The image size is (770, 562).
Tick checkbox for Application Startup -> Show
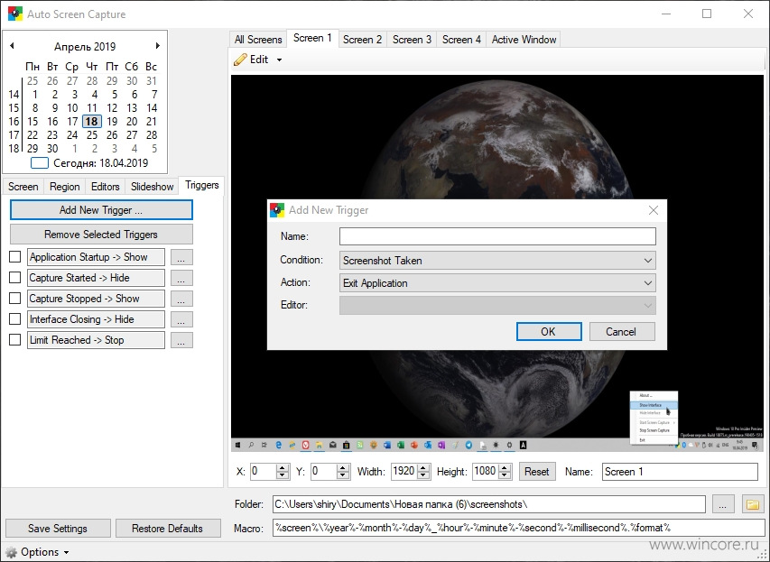[x=15, y=257]
